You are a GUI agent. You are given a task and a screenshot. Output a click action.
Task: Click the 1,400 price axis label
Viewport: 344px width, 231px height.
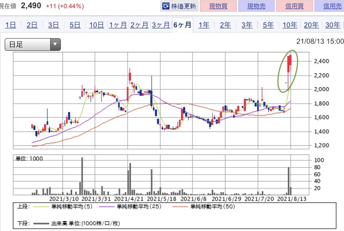(321, 132)
